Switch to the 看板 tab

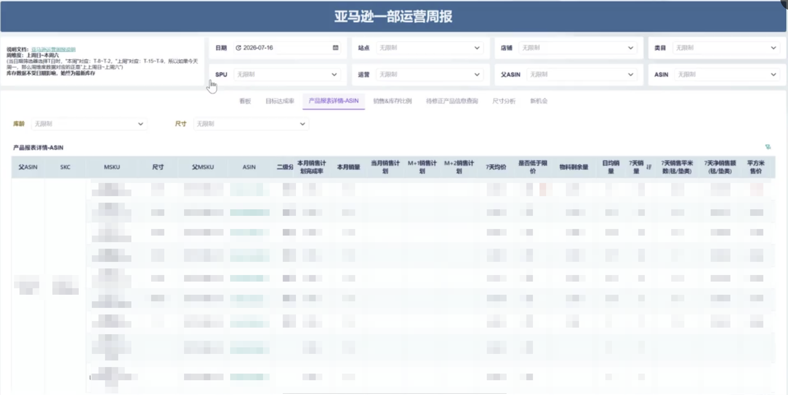pos(245,101)
